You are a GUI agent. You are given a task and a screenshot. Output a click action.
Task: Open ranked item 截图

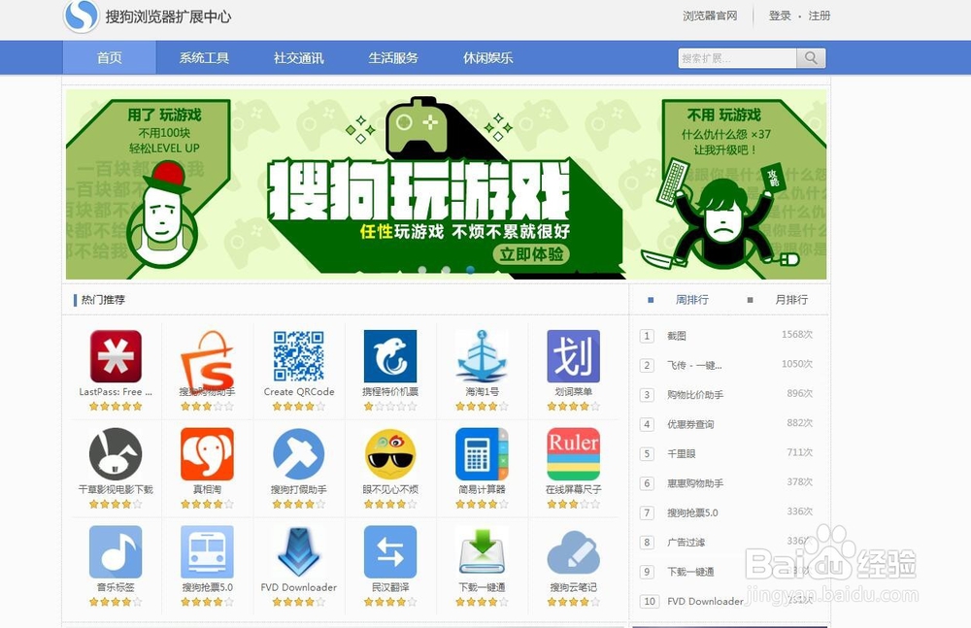click(676, 336)
